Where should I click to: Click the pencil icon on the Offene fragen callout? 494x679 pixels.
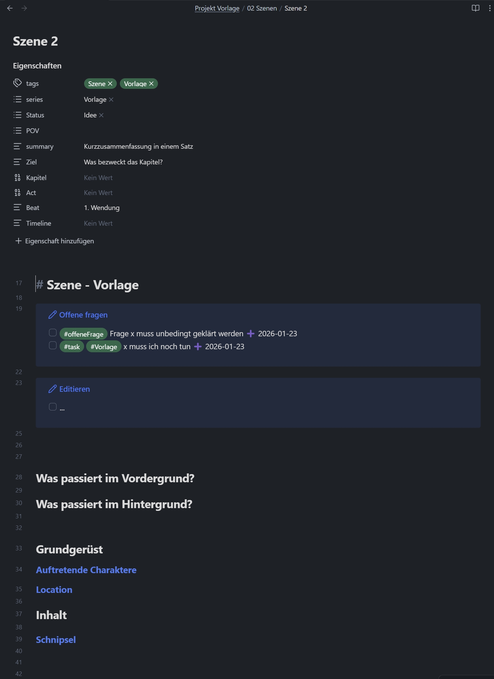tap(52, 315)
